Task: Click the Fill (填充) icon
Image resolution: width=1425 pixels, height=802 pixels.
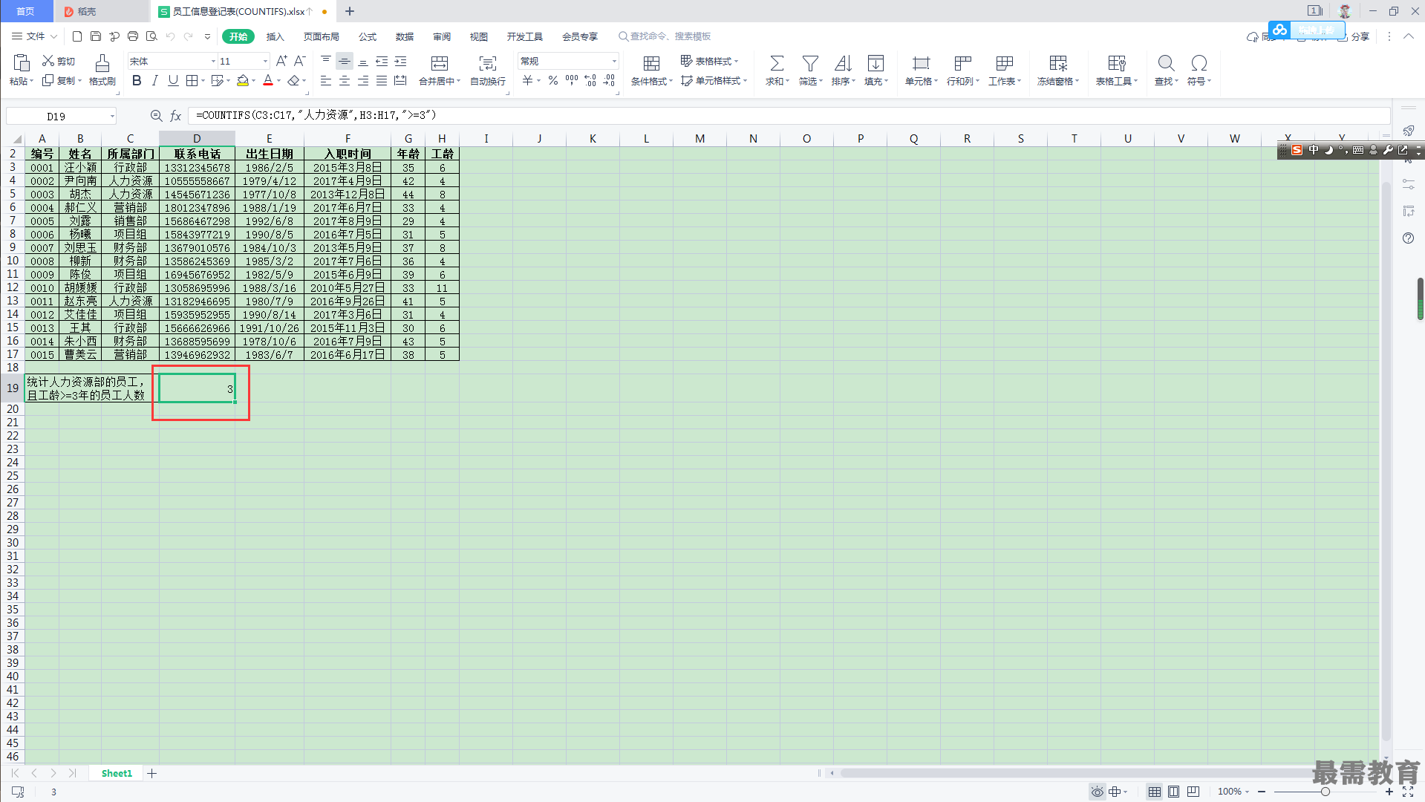Action: tap(875, 63)
